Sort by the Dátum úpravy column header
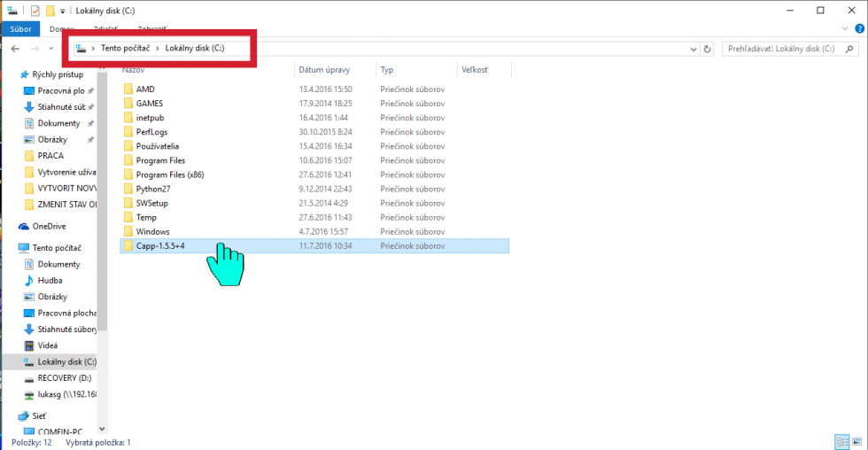 pos(324,69)
